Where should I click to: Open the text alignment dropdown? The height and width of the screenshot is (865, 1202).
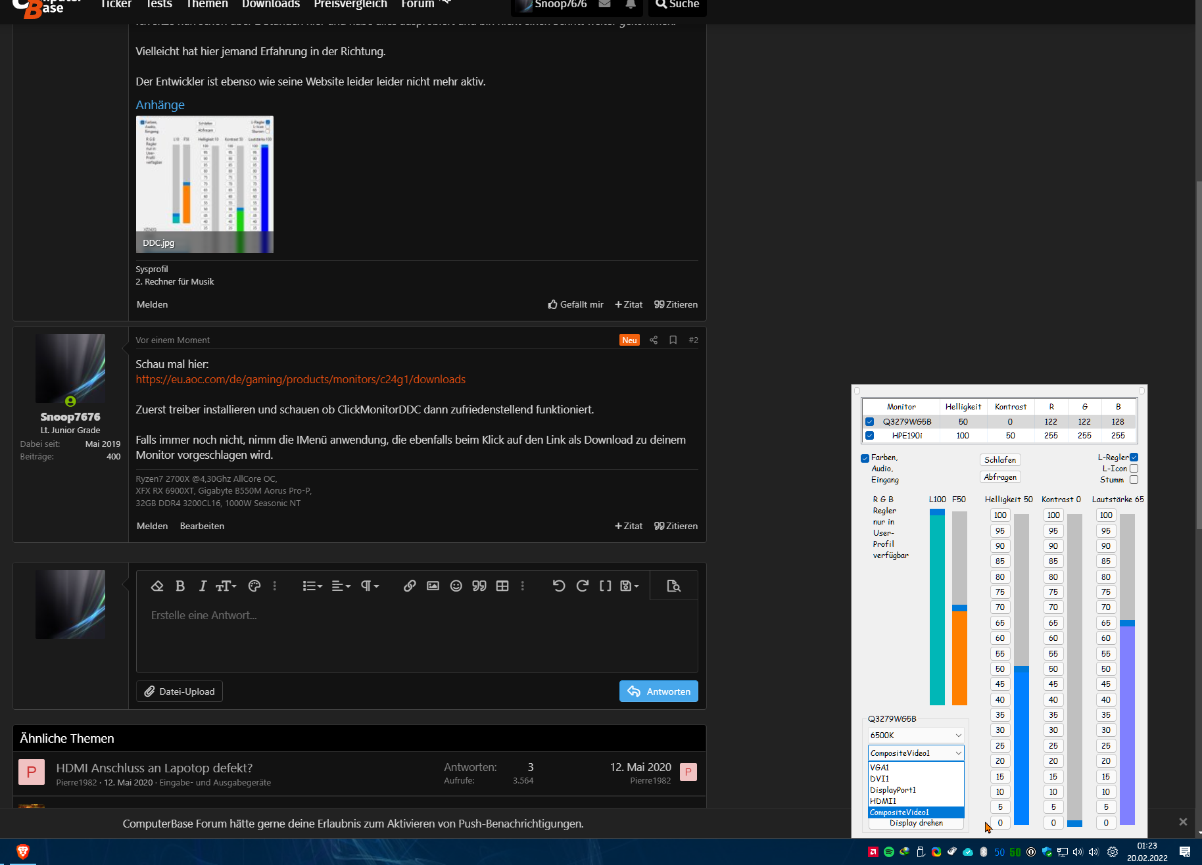[x=341, y=586]
